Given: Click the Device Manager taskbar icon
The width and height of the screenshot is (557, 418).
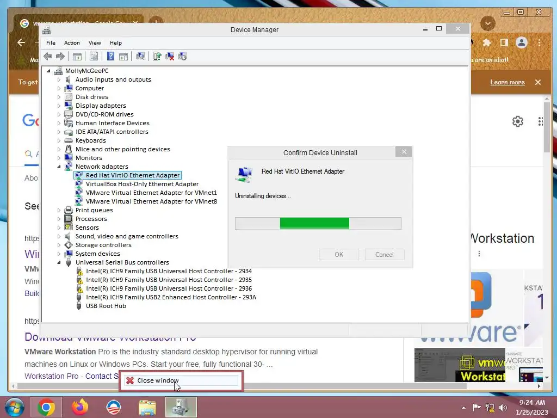Looking at the screenshot, I should 181,407.
